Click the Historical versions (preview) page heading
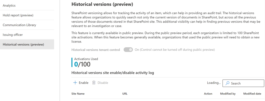 [x=102, y=4]
